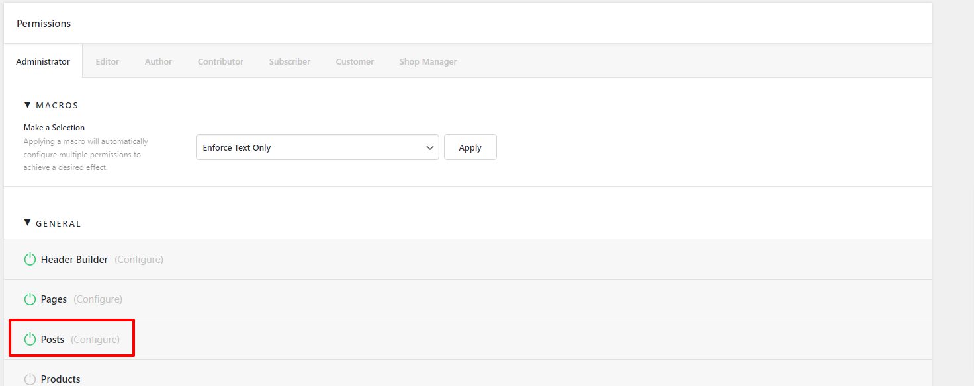Collapse the General section triangle
974x386 pixels.
click(27, 223)
